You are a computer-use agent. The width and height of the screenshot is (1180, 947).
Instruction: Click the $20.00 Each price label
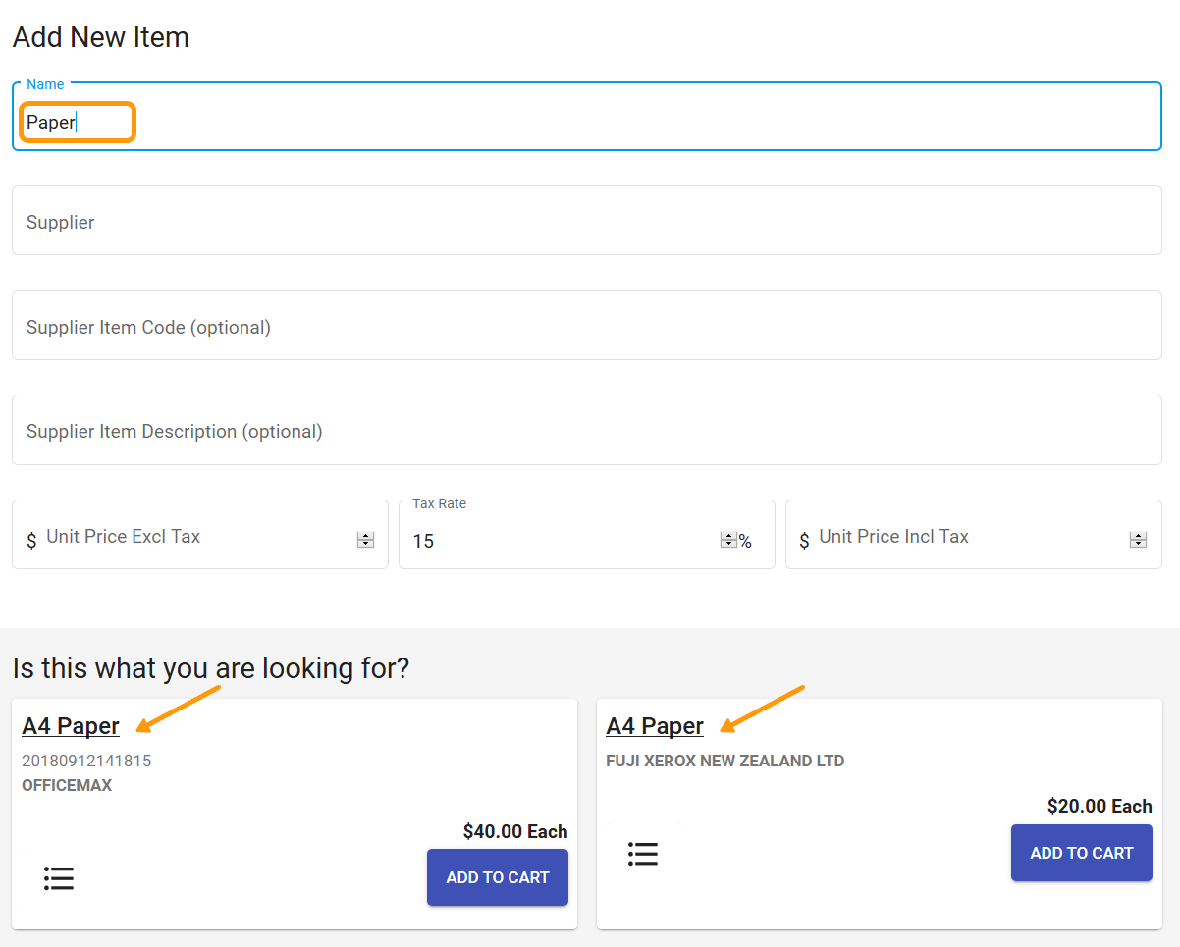(1099, 806)
